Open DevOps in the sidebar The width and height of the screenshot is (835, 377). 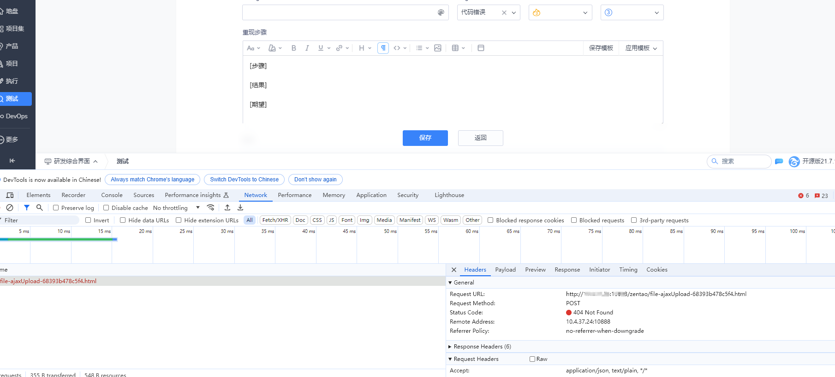coord(16,116)
